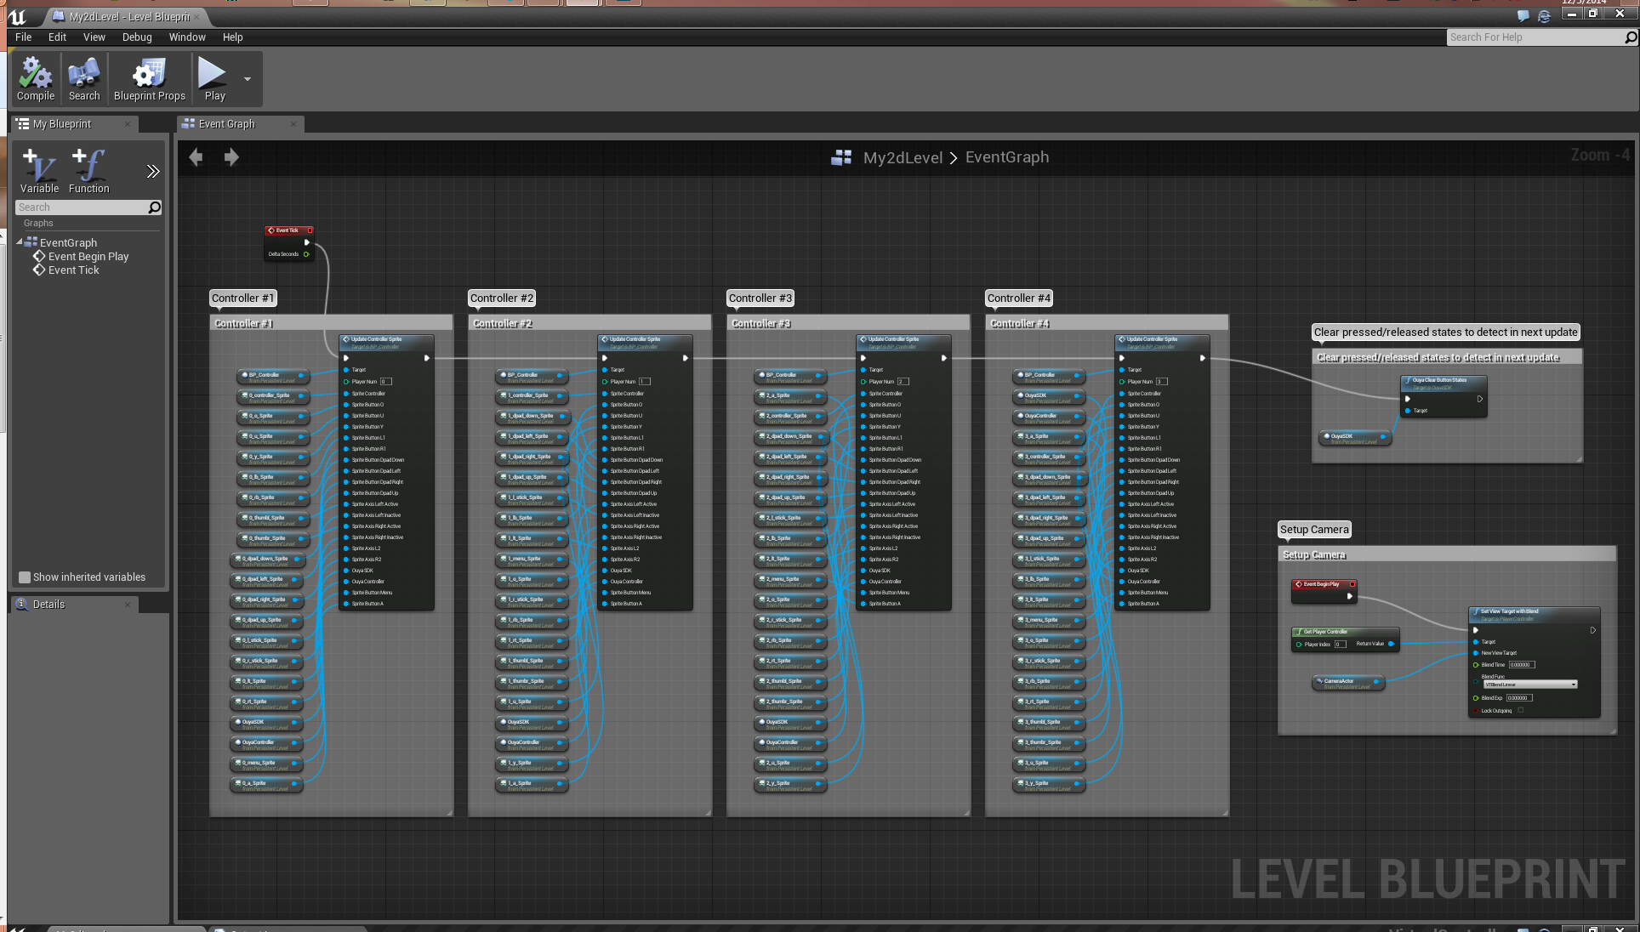The height and width of the screenshot is (932, 1640).
Task: Collapse the EventGraph tree item
Action: 20,242
